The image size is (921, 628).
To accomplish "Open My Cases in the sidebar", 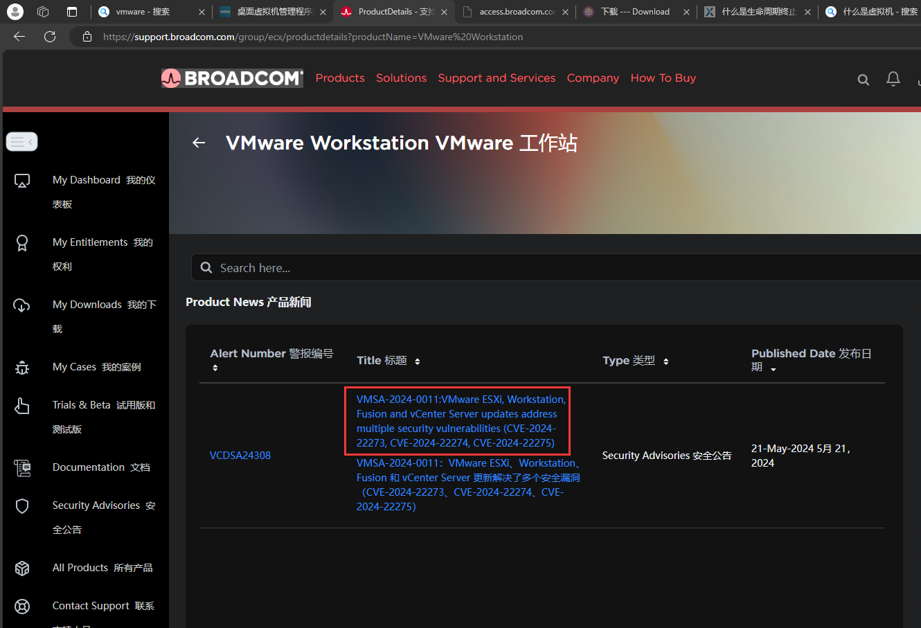I will (96, 367).
